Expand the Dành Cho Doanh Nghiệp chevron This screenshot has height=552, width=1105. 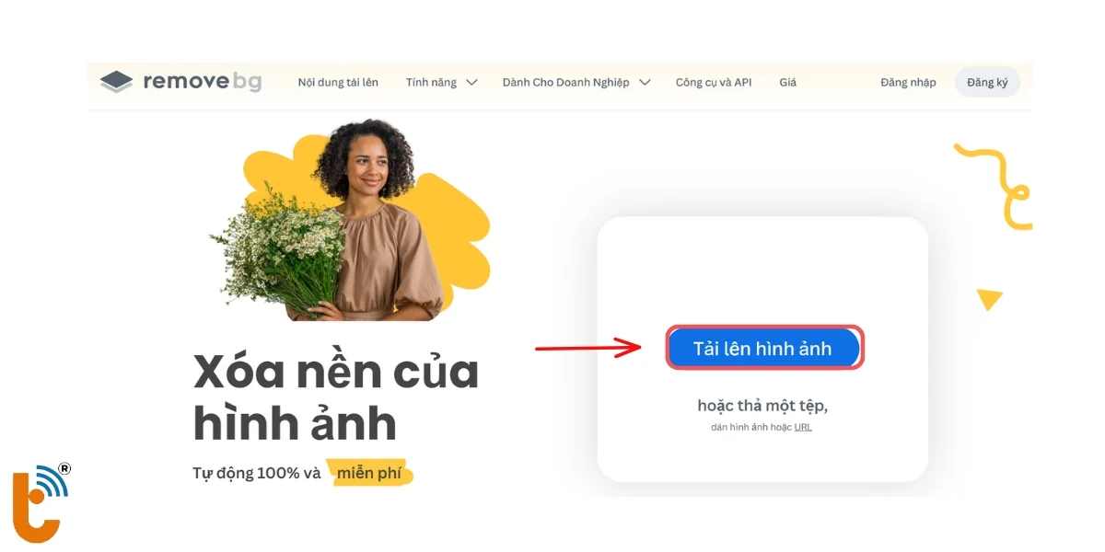(645, 82)
